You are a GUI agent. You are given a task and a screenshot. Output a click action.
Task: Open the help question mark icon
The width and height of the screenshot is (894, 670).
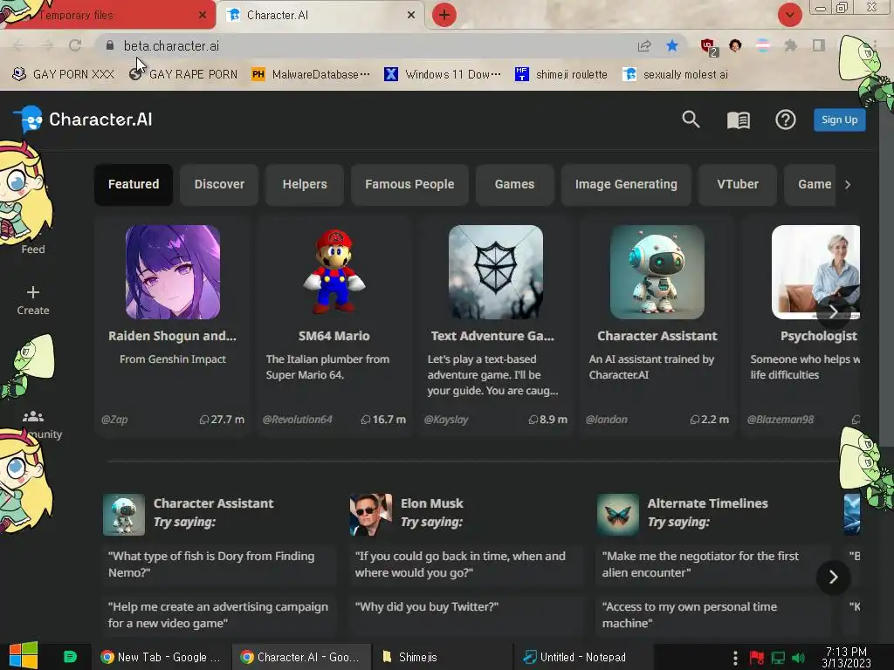pyautogui.click(x=785, y=120)
